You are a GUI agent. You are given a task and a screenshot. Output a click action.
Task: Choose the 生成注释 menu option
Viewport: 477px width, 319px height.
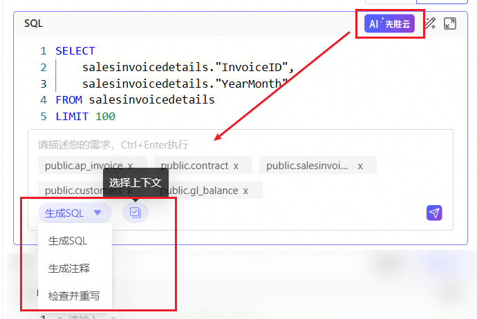click(x=69, y=268)
